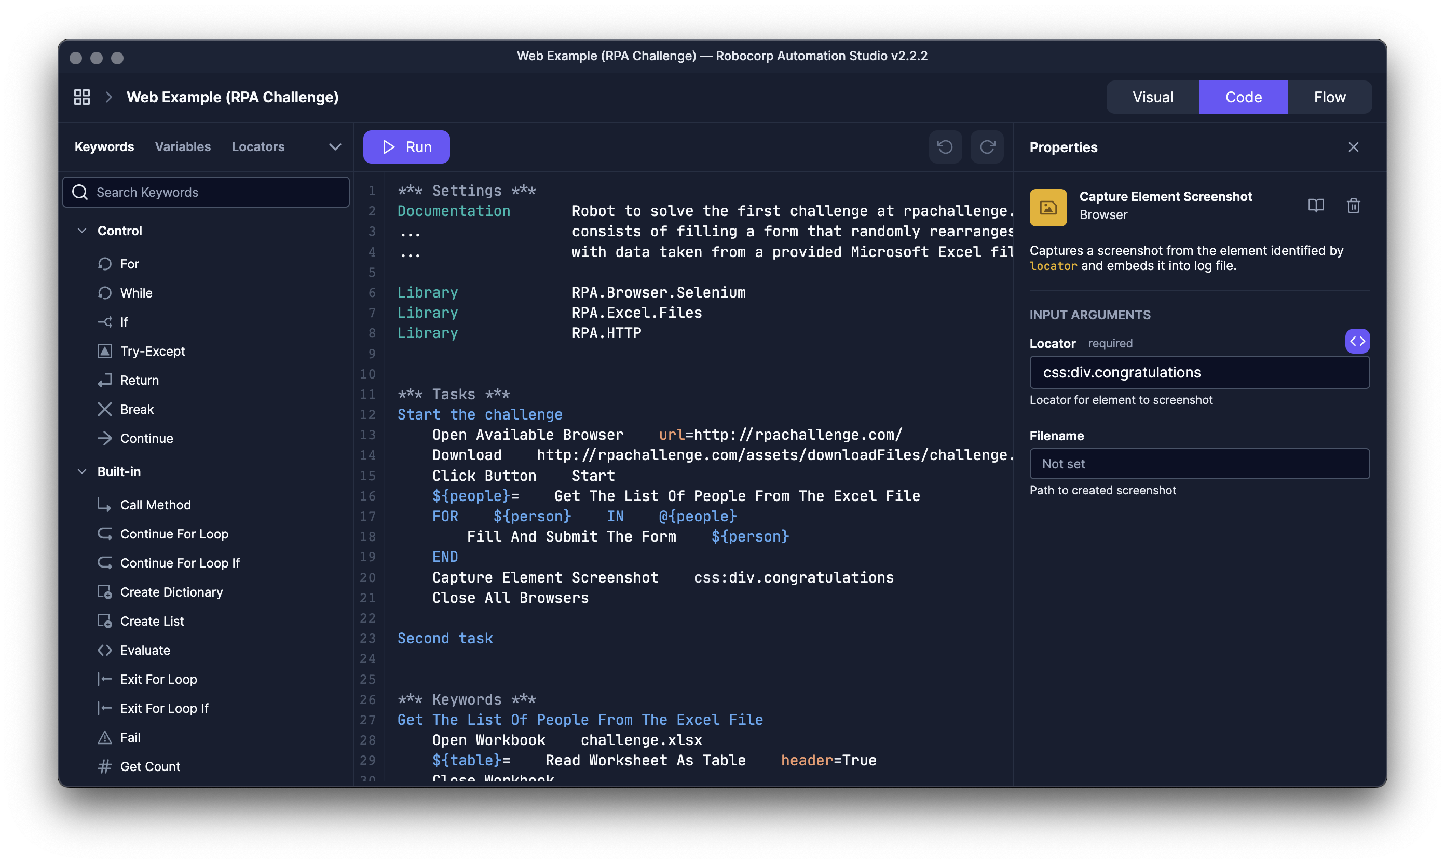The image size is (1445, 864).
Task: Click the Capture Element Screenshot yellow icon
Action: 1048,207
